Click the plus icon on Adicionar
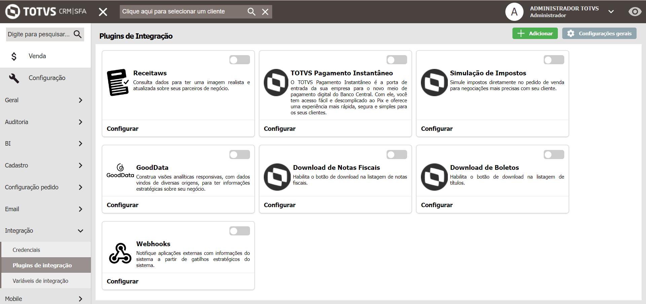Image resolution: width=646 pixels, height=304 pixels. (x=521, y=34)
